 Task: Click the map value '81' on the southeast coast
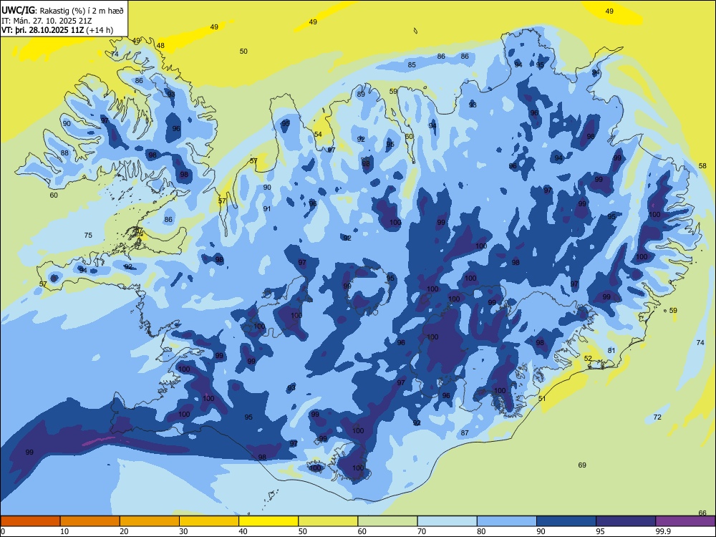(x=611, y=350)
